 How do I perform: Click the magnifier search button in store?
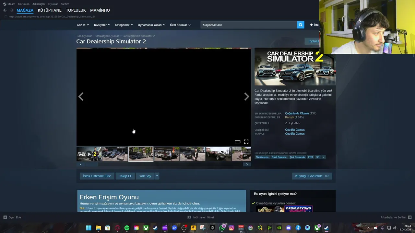pos(301,25)
